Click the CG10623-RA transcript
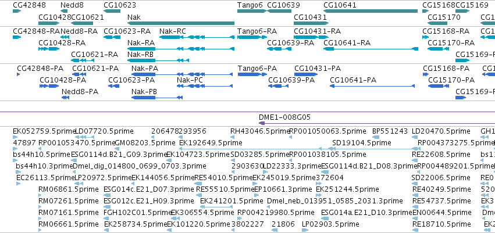 pos(112,37)
